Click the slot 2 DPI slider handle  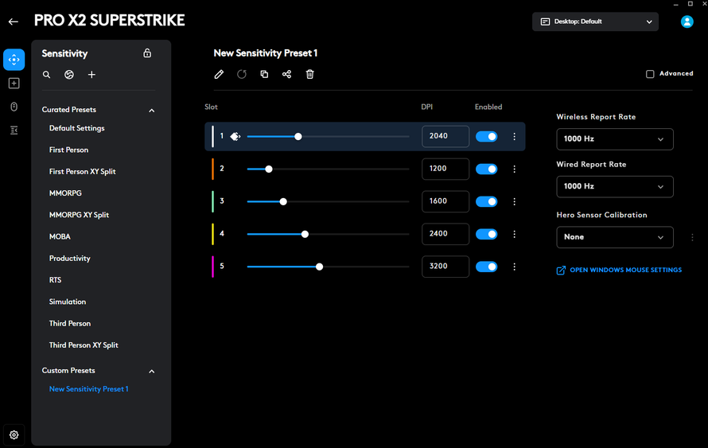pyautogui.click(x=269, y=169)
